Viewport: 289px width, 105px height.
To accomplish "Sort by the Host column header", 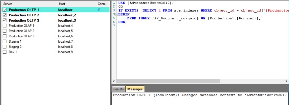I will (62, 4).
